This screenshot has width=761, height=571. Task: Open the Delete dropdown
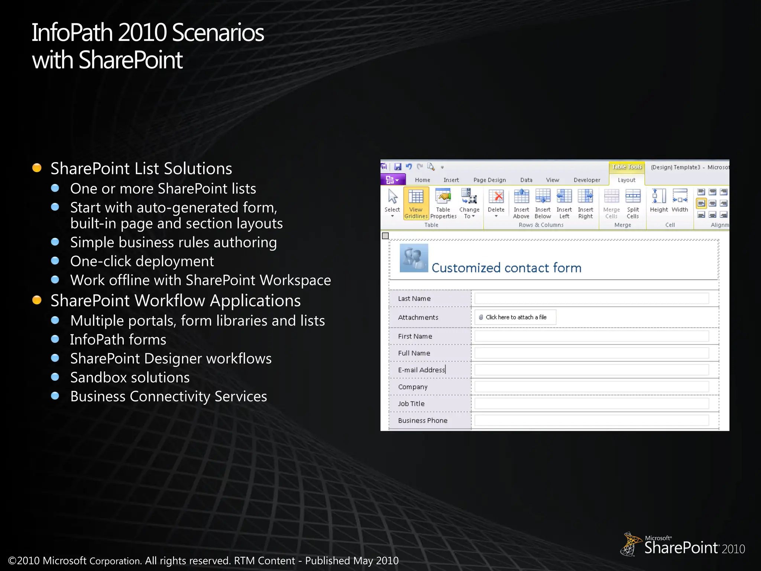(496, 203)
